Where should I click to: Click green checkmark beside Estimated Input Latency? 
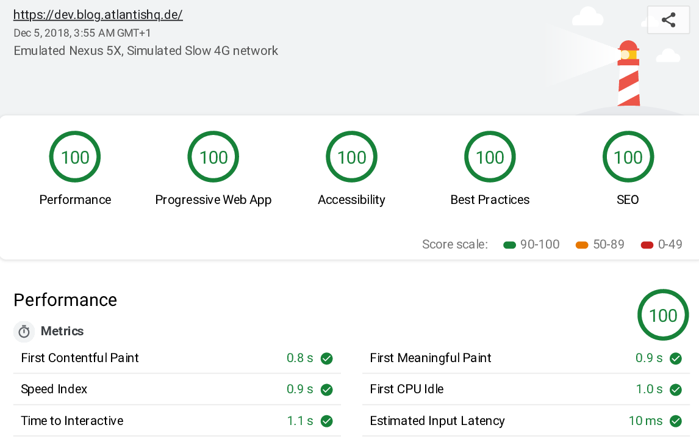coord(676,421)
